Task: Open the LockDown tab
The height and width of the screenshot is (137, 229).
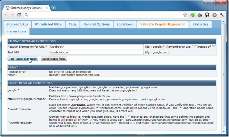Action: pos(125,24)
